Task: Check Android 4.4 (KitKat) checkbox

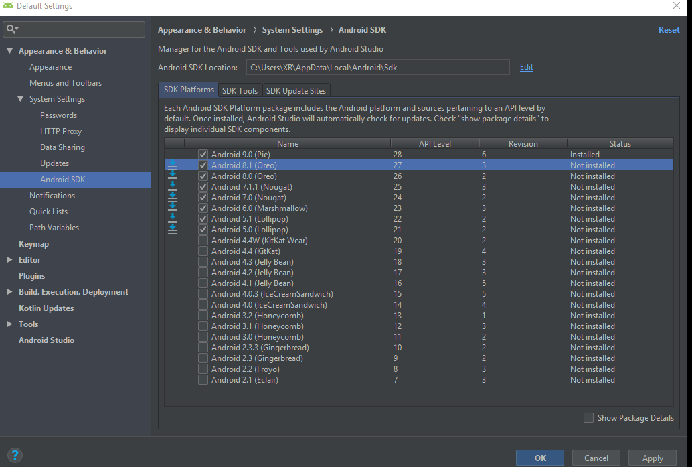Action: click(203, 251)
